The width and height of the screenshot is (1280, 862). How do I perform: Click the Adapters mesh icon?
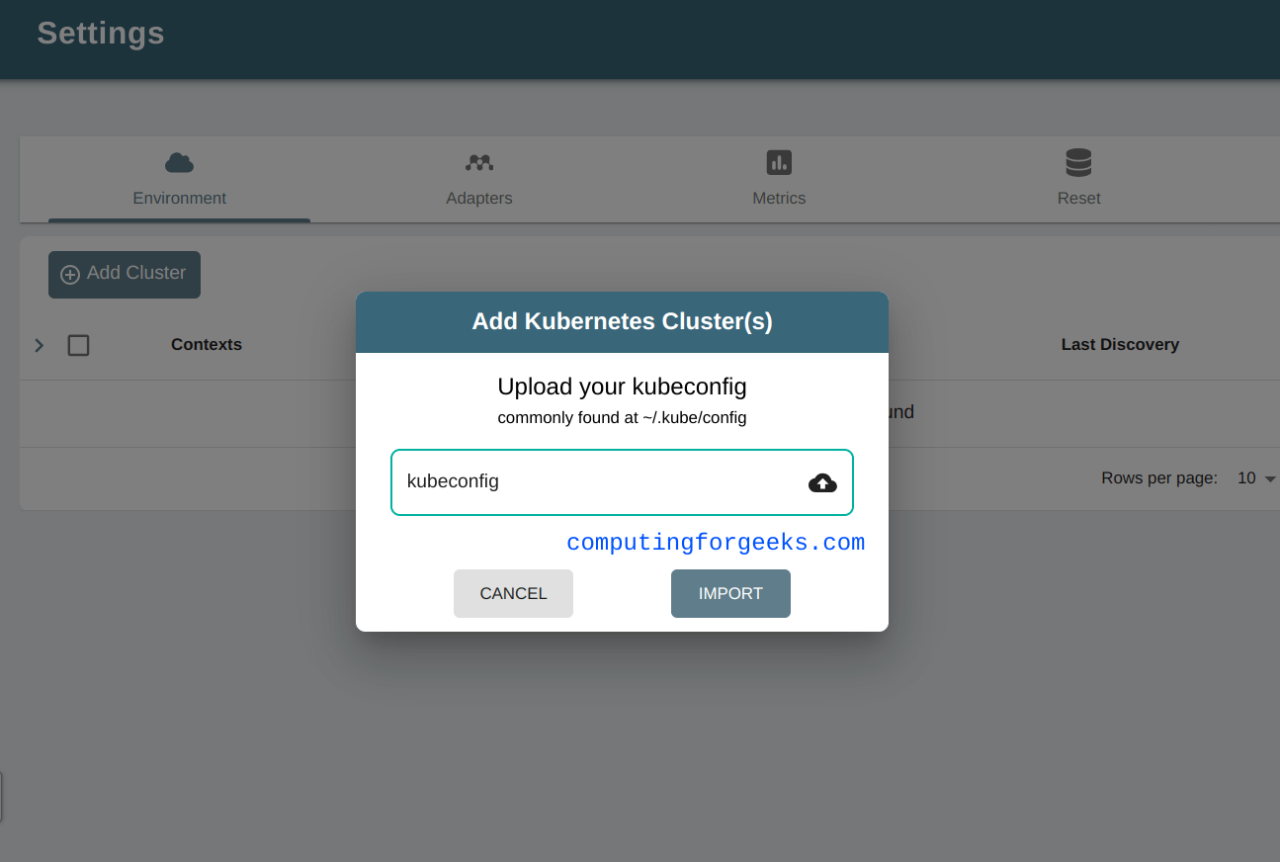click(x=479, y=162)
